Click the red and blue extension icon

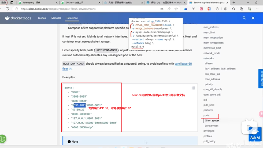tap(209, 9)
